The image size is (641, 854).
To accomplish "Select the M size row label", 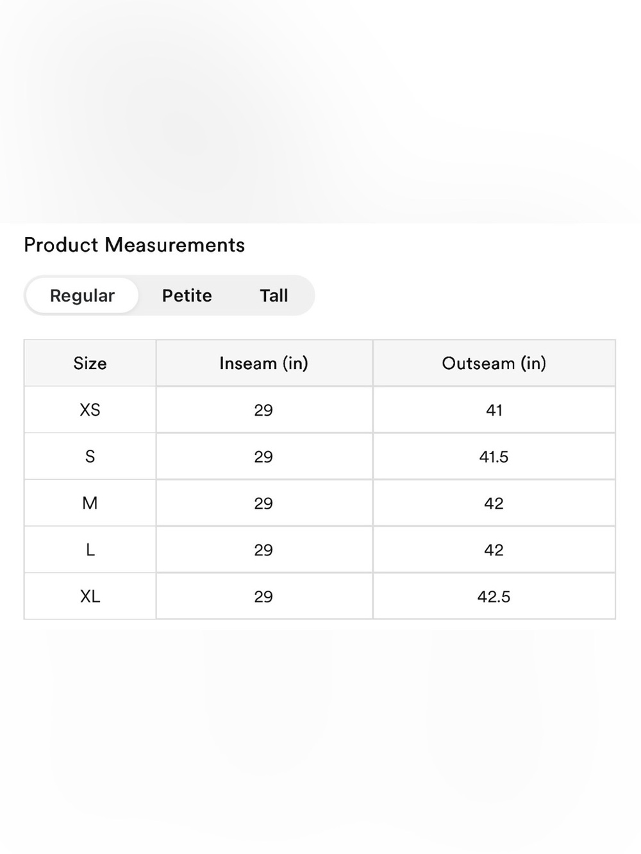I will click(x=90, y=504).
